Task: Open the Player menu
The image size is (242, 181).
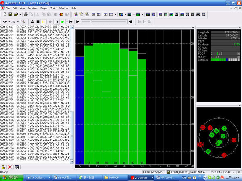Action: 44,8
